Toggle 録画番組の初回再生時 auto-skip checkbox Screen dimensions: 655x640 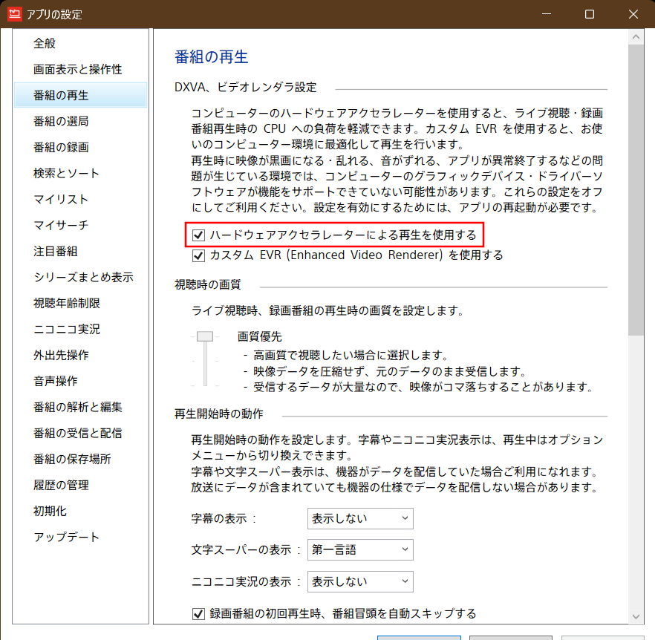pyautogui.click(x=198, y=614)
